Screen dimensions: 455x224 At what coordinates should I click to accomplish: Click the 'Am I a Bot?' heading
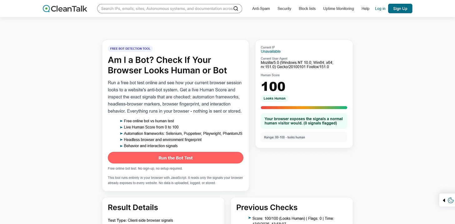pyautogui.click(x=167, y=65)
